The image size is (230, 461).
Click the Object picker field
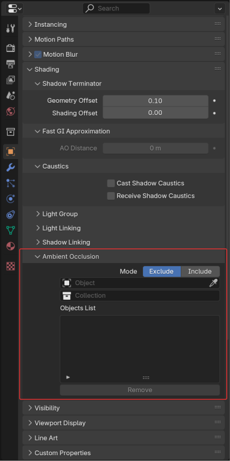pos(140,283)
